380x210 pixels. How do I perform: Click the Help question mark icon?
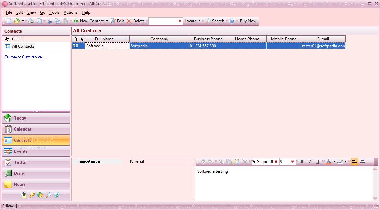(x=232, y=21)
